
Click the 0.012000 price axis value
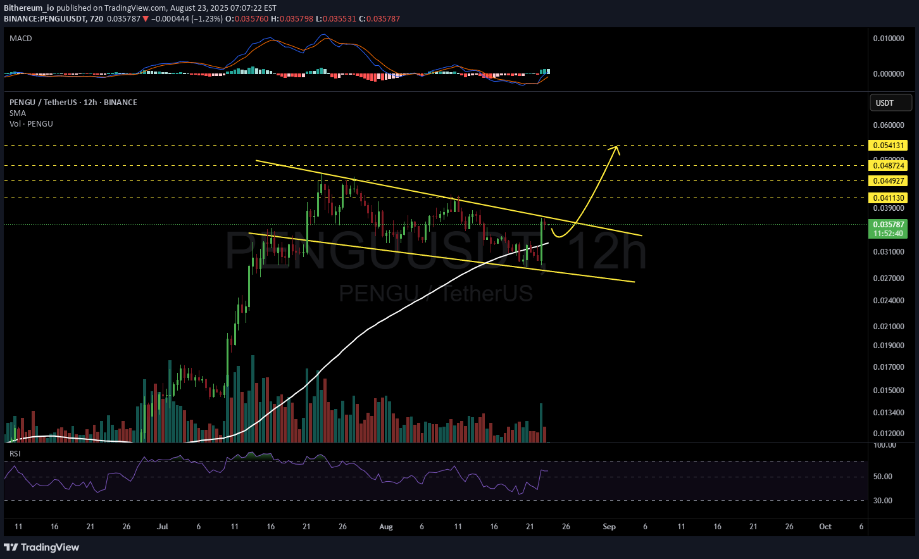click(x=889, y=434)
